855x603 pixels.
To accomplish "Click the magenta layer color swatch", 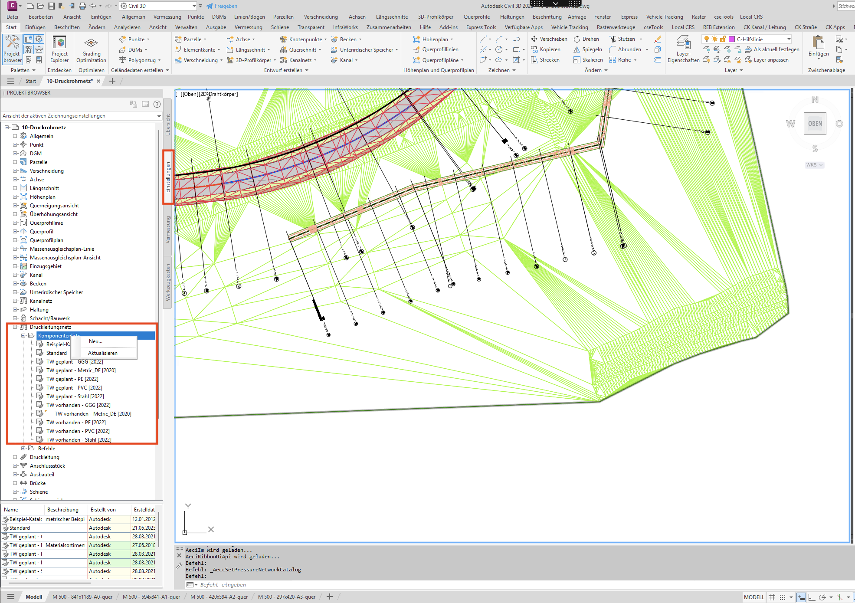I will (732, 39).
